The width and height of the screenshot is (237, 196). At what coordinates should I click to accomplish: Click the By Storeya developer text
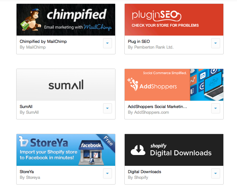(x=30, y=178)
